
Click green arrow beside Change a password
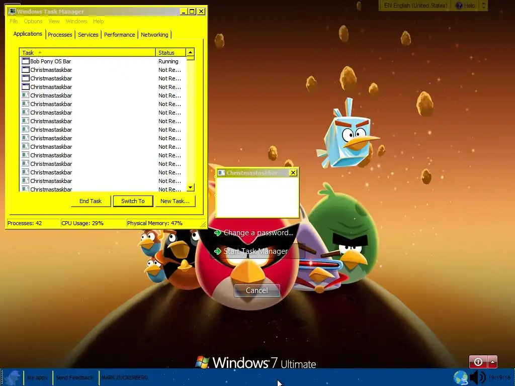pyautogui.click(x=217, y=233)
